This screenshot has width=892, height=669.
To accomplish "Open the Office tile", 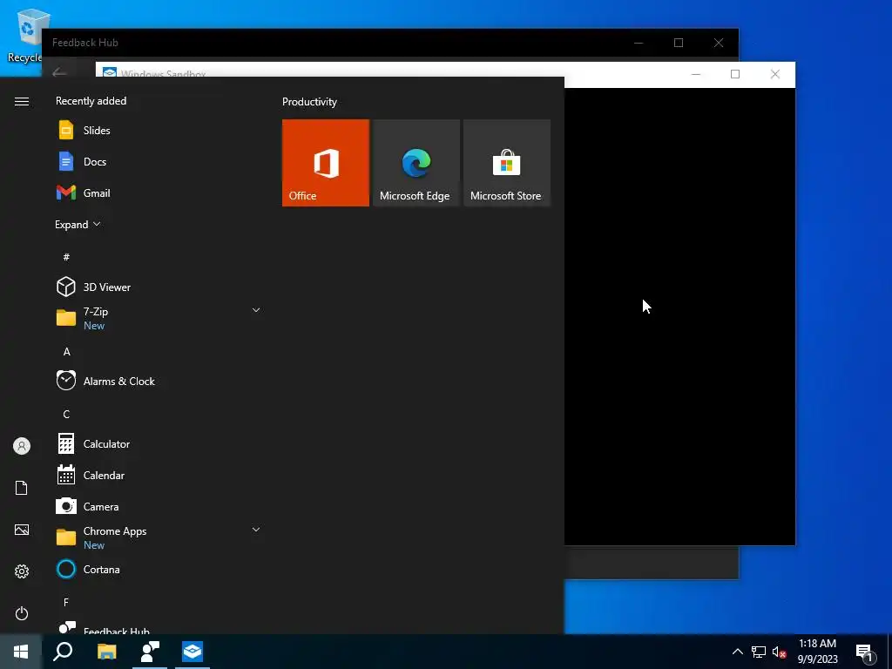I will click(326, 163).
